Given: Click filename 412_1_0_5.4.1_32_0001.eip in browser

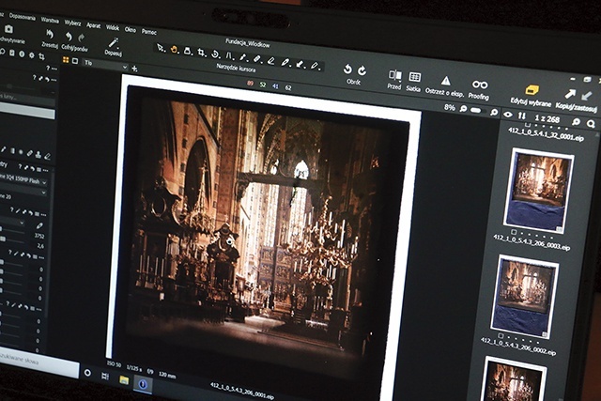Looking at the screenshot, I should pyautogui.click(x=546, y=133).
